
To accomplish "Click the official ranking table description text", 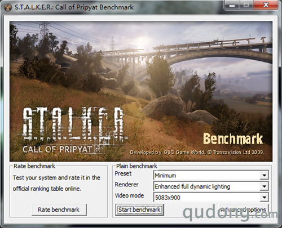I will click(x=56, y=183).
